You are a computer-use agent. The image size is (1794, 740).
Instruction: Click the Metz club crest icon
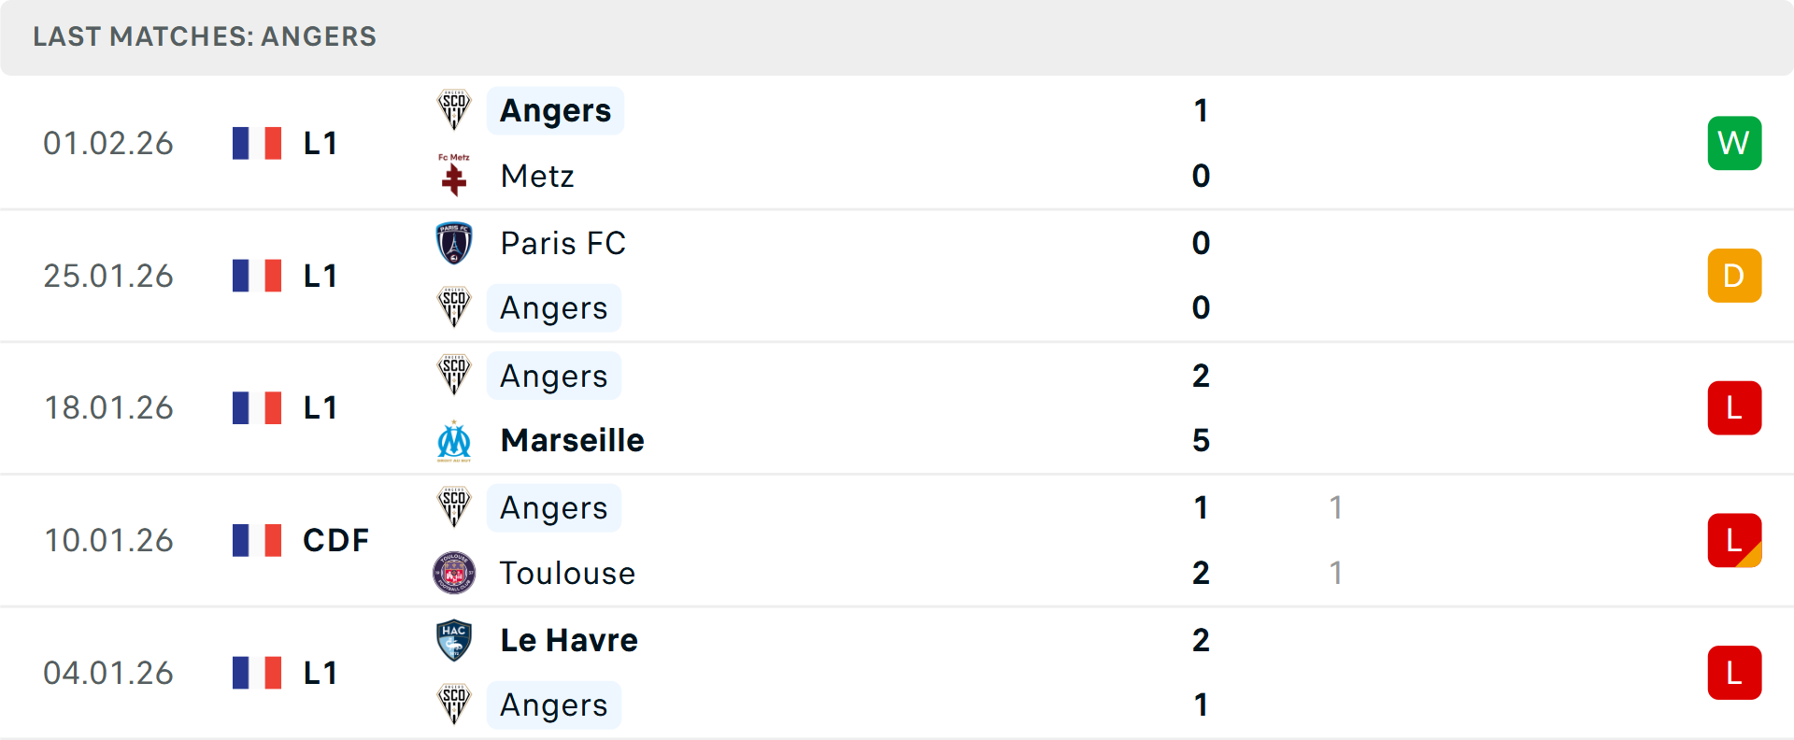tap(454, 176)
